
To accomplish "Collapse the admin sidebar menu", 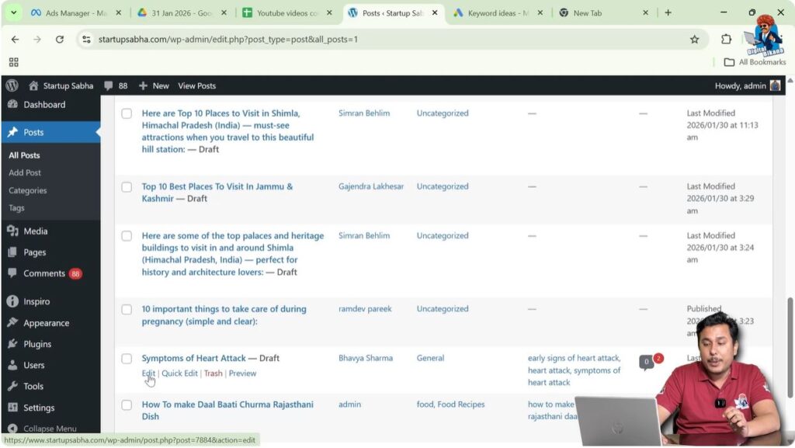I will click(x=51, y=428).
